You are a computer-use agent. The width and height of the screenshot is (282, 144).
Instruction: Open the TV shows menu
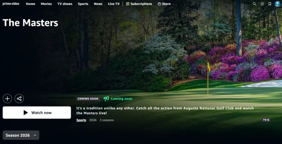point(65,4)
